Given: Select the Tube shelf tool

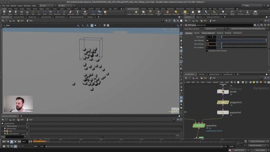Looking at the screenshot, I should [x=16, y=12].
